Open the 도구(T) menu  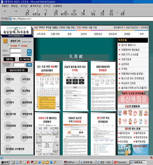click(x=47, y=6)
